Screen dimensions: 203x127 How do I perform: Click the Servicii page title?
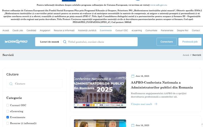(x=8, y=55)
